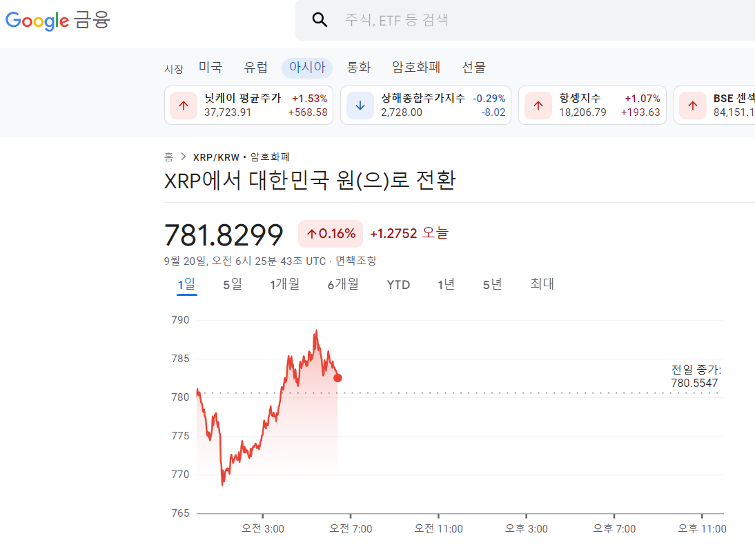Select the 1년 chart range
This screenshot has width=755, height=547.
pos(446,284)
